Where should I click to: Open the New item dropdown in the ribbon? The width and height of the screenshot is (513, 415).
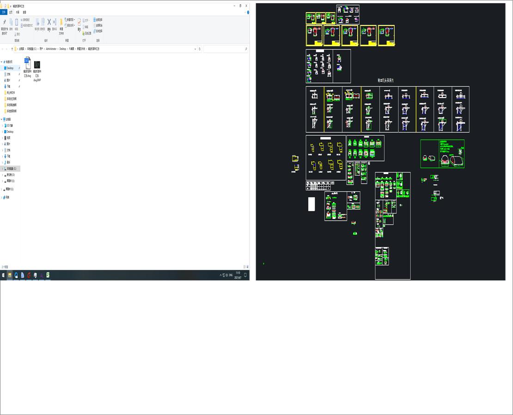coord(70,19)
